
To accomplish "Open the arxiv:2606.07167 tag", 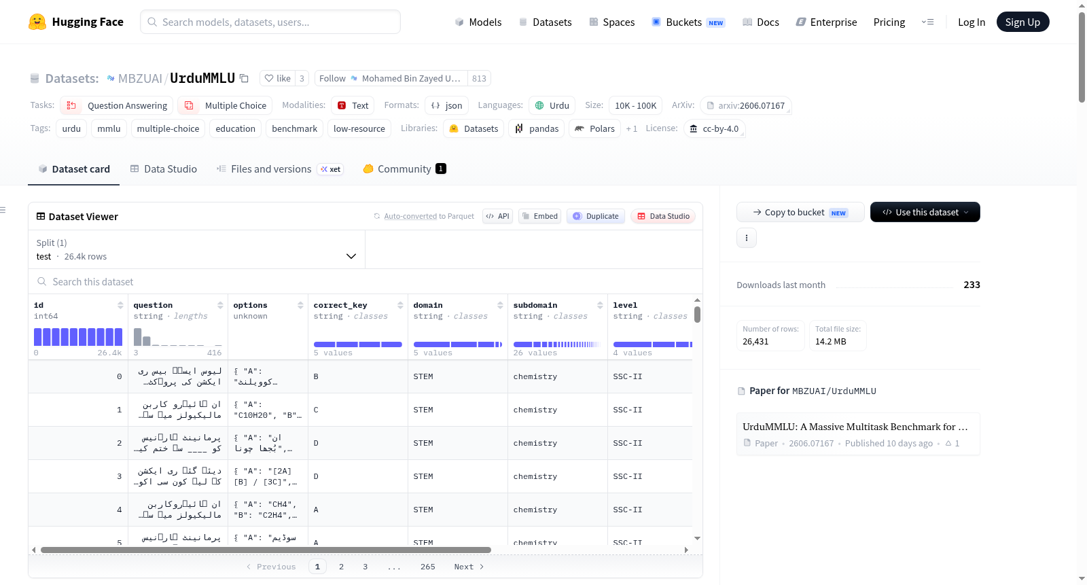I will point(745,105).
